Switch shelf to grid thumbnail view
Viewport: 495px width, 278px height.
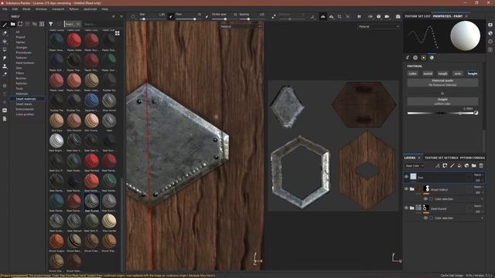click(x=118, y=33)
